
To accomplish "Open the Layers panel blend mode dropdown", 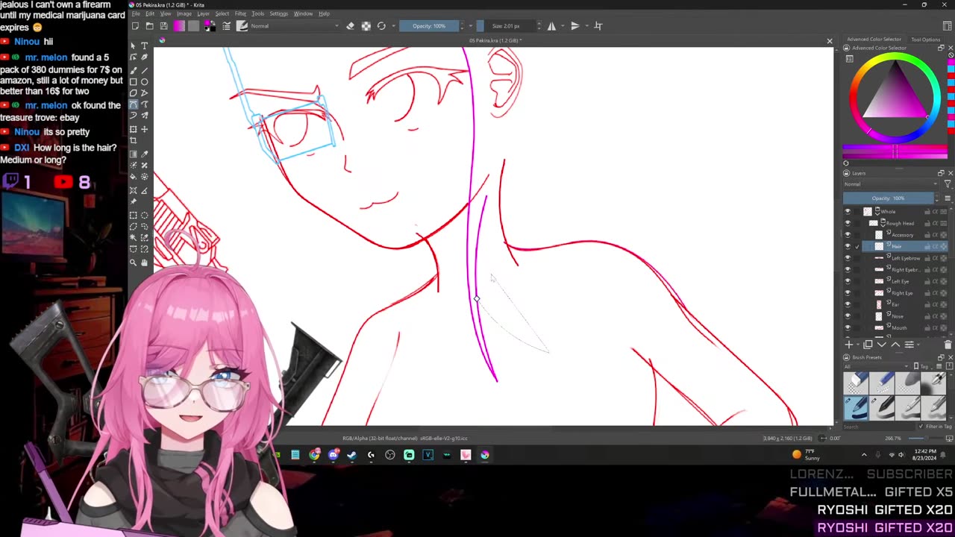I will click(891, 184).
